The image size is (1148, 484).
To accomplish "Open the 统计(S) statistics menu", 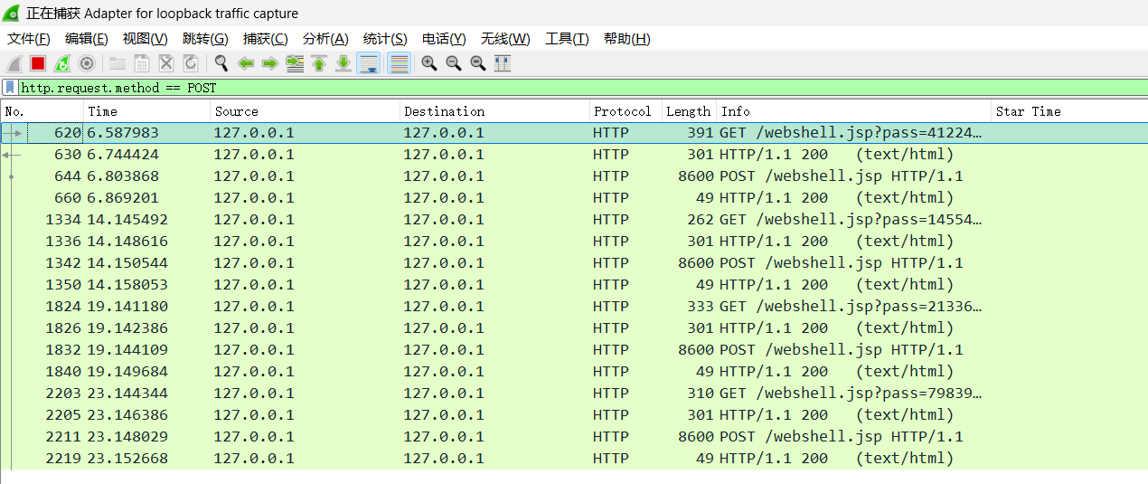I will (384, 39).
